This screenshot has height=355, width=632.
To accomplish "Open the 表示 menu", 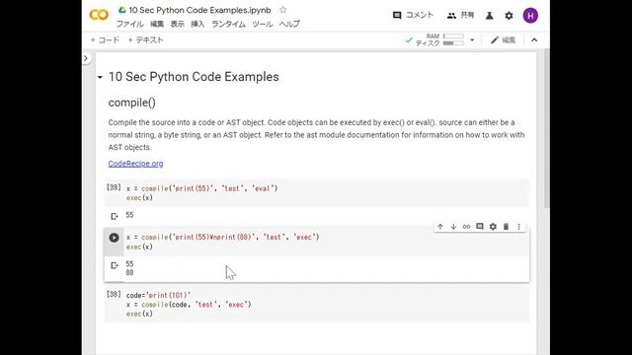I will pyautogui.click(x=178, y=24).
